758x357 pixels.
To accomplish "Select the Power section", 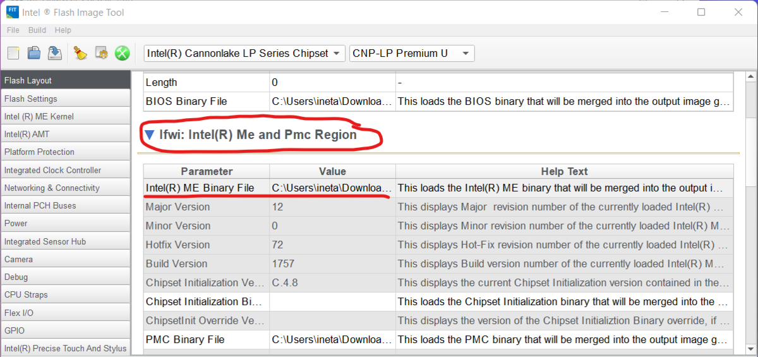I will coord(65,223).
